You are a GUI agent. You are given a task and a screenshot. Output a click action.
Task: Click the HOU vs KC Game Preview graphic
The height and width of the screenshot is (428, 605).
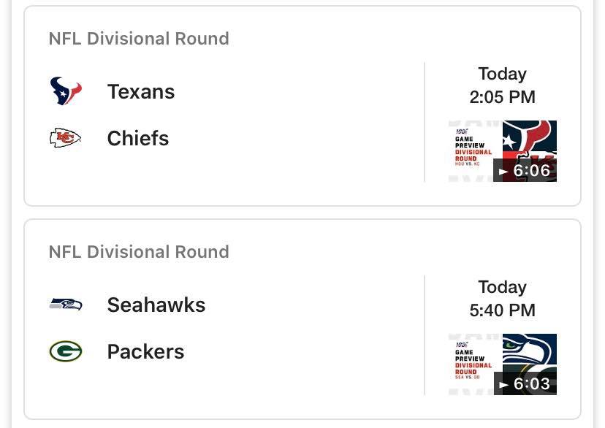tap(473, 150)
